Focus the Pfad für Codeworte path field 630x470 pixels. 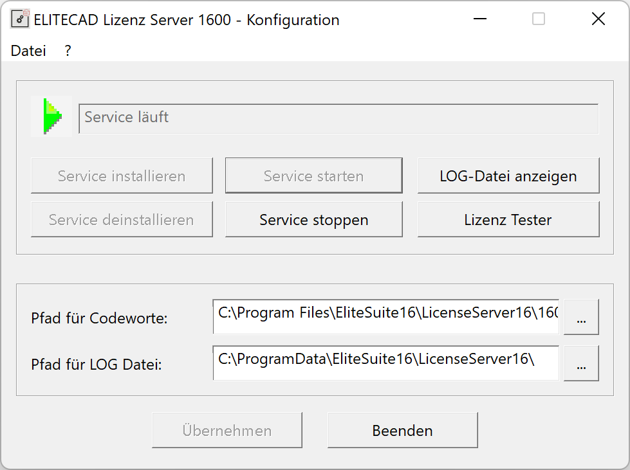pos(385,316)
